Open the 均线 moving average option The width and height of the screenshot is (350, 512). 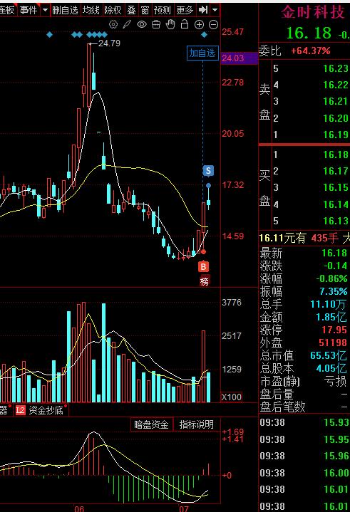(x=91, y=10)
